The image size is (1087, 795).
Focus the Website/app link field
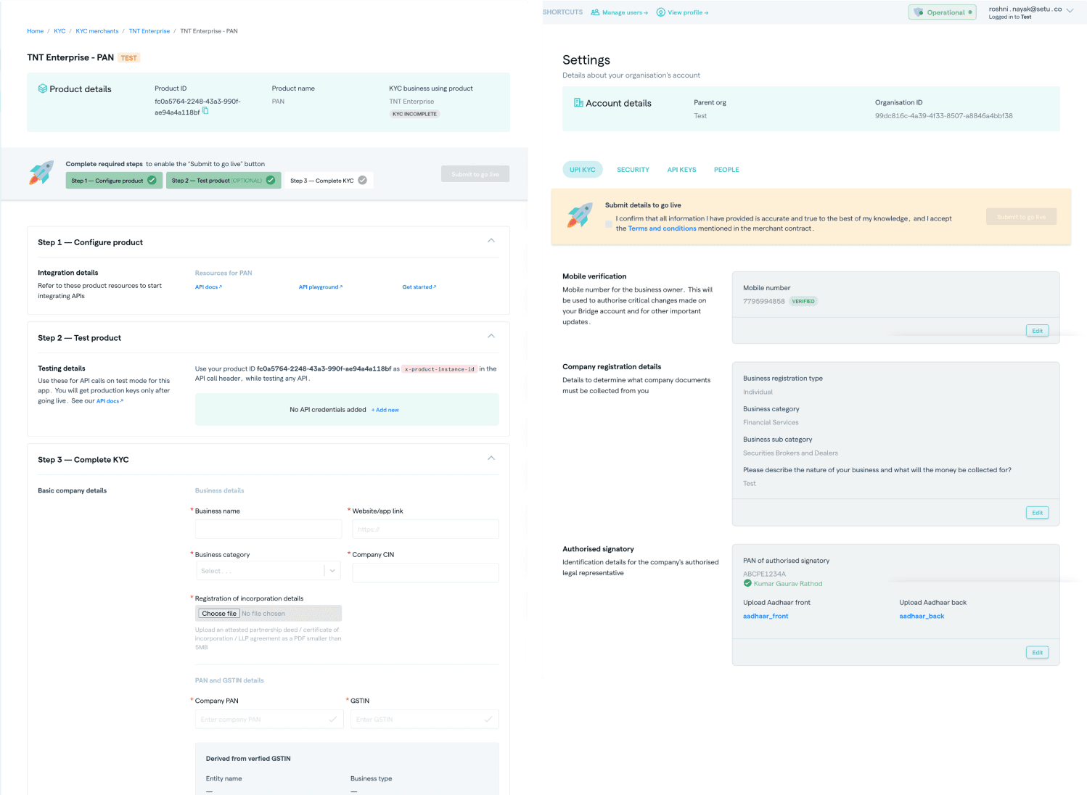[x=425, y=529]
